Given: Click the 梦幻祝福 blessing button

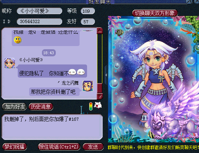Looking at the screenshot, I should 14,147.
